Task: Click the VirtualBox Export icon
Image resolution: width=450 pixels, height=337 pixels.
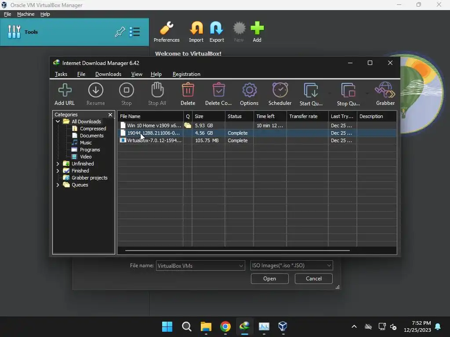Action: point(217,29)
